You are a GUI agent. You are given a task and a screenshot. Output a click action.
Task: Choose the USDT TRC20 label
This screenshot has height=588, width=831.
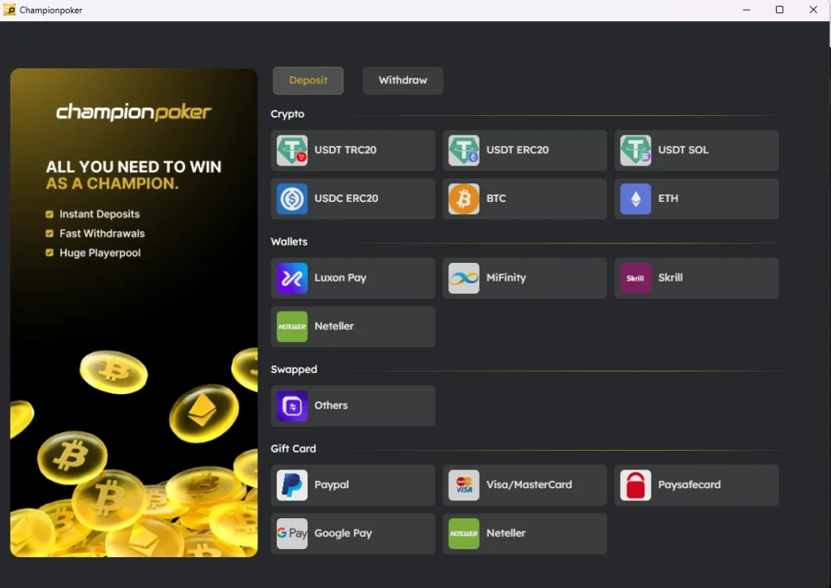click(x=346, y=150)
